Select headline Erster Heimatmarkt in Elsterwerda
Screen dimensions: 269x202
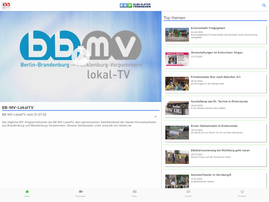pos(214,126)
